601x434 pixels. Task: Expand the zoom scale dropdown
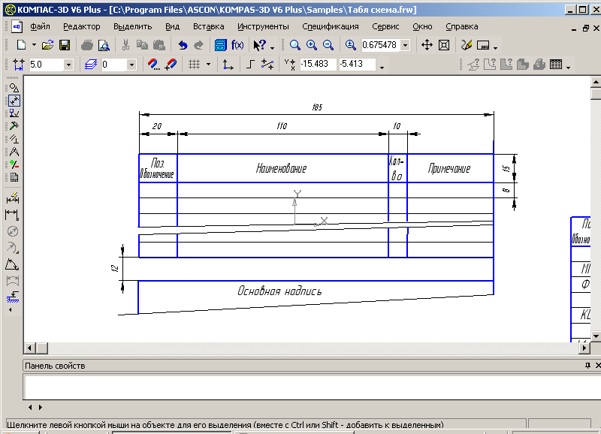point(406,45)
